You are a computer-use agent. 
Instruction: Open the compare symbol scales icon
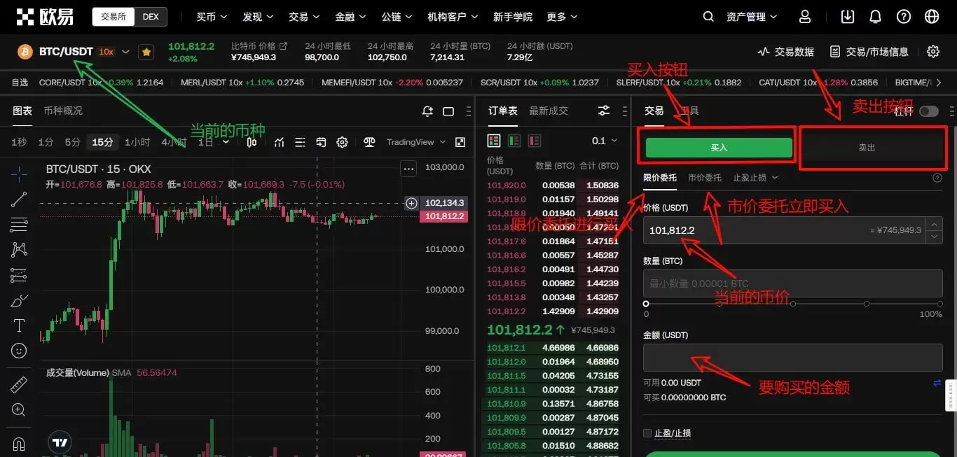point(369,141)
